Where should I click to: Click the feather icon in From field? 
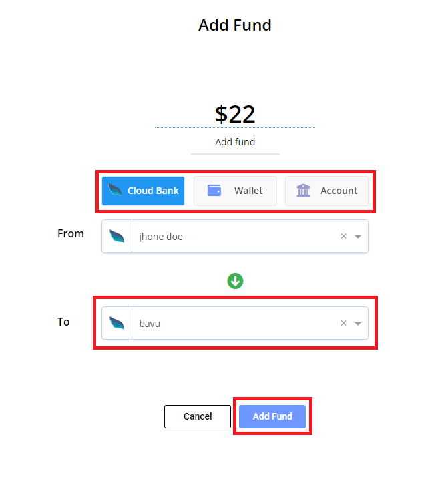click(x=117, y=237)
